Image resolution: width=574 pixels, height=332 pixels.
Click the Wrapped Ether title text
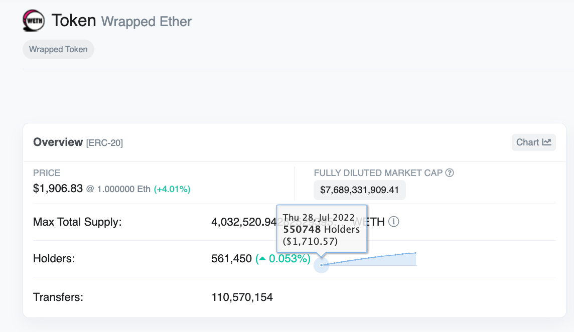[x=147, y=21]
